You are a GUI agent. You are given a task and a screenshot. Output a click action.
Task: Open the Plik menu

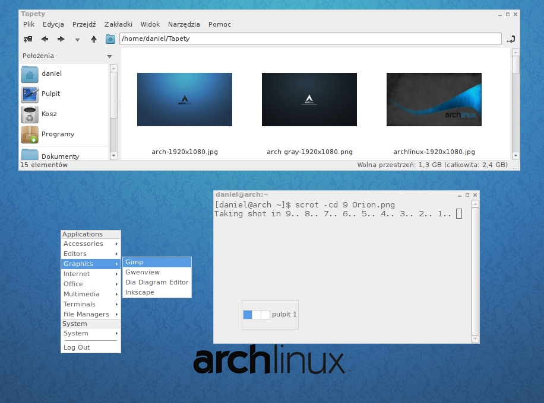(x=28, y=24)
